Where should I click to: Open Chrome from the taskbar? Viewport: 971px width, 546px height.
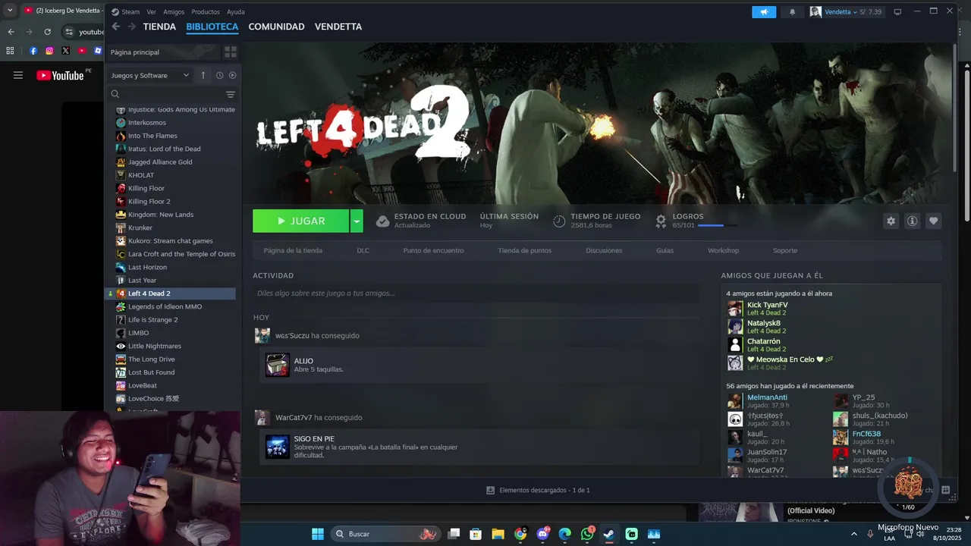click(520, 534)
